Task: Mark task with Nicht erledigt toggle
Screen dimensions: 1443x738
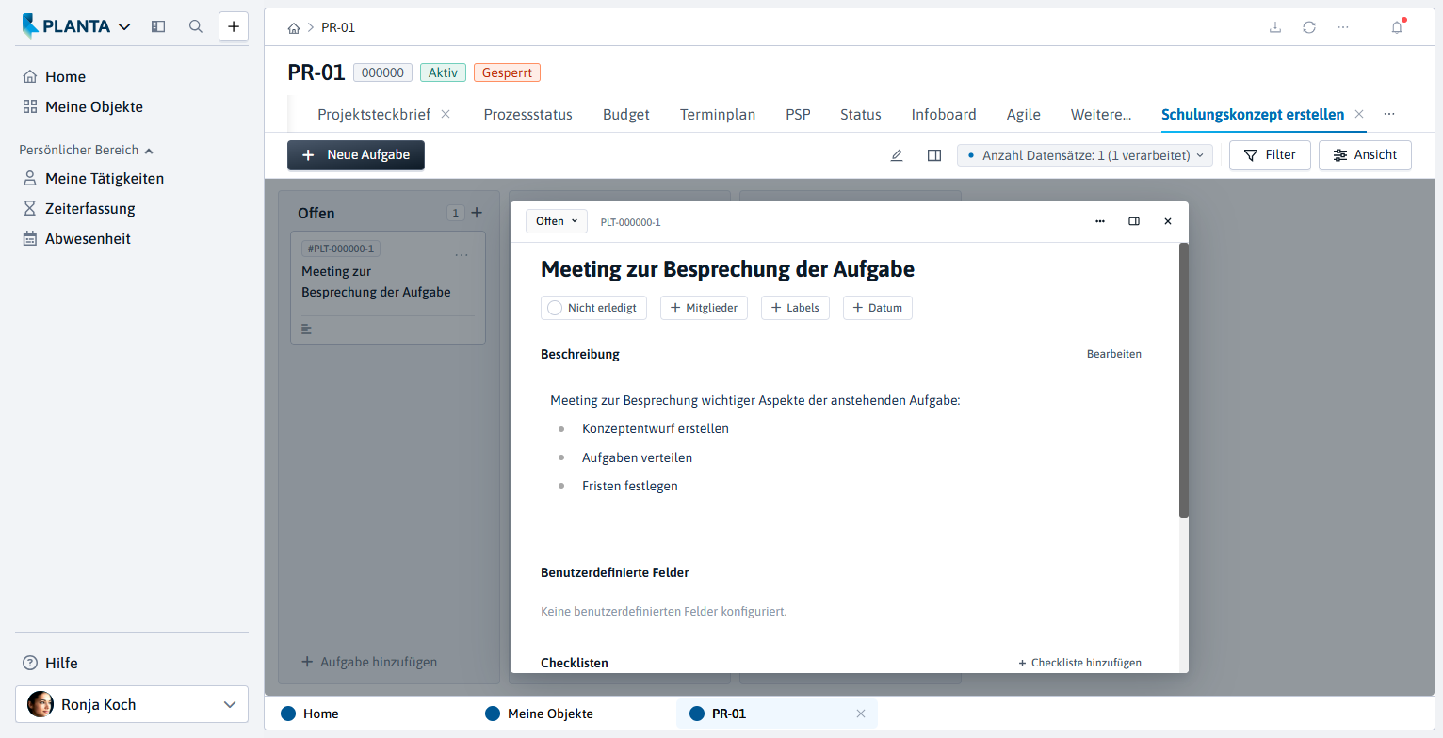Action: [593, 308]
